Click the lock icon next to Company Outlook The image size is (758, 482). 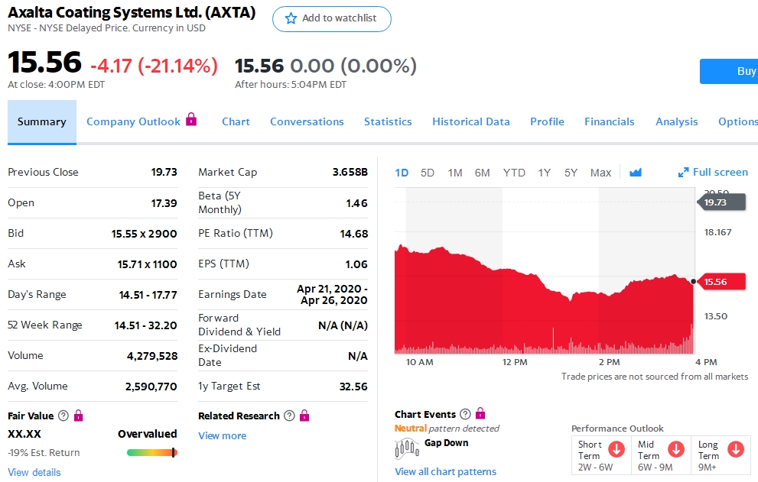pos(191,119)
